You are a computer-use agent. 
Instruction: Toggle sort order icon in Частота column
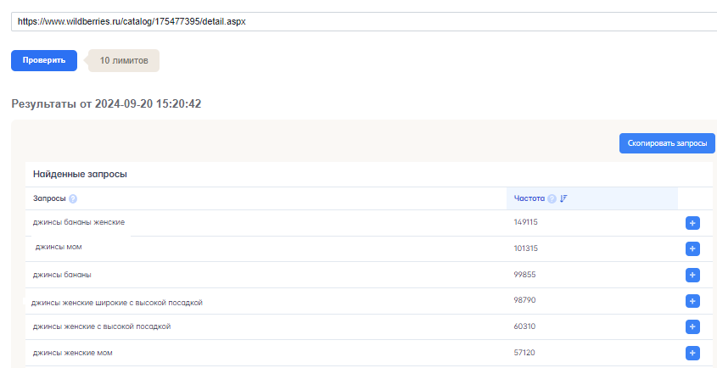pyautogui.click(x=563, y=199)
